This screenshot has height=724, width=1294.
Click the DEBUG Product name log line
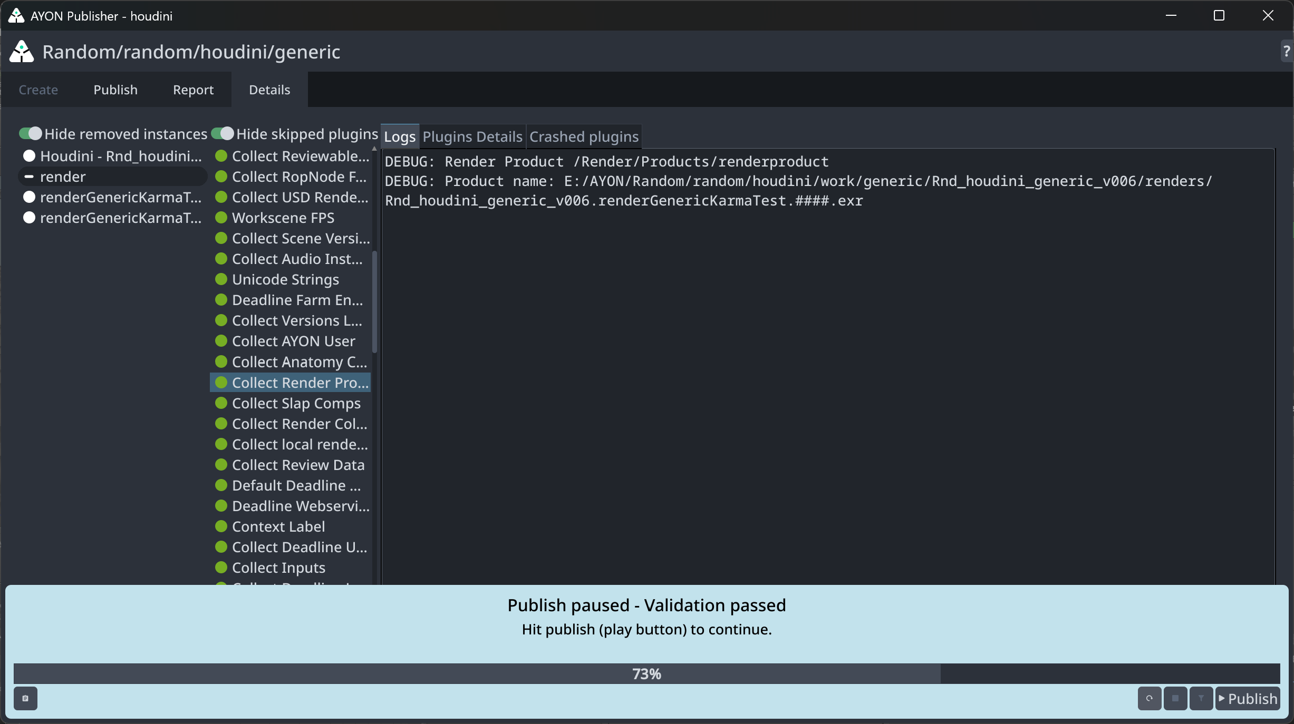pyautogui.click(x=798, y=191)
